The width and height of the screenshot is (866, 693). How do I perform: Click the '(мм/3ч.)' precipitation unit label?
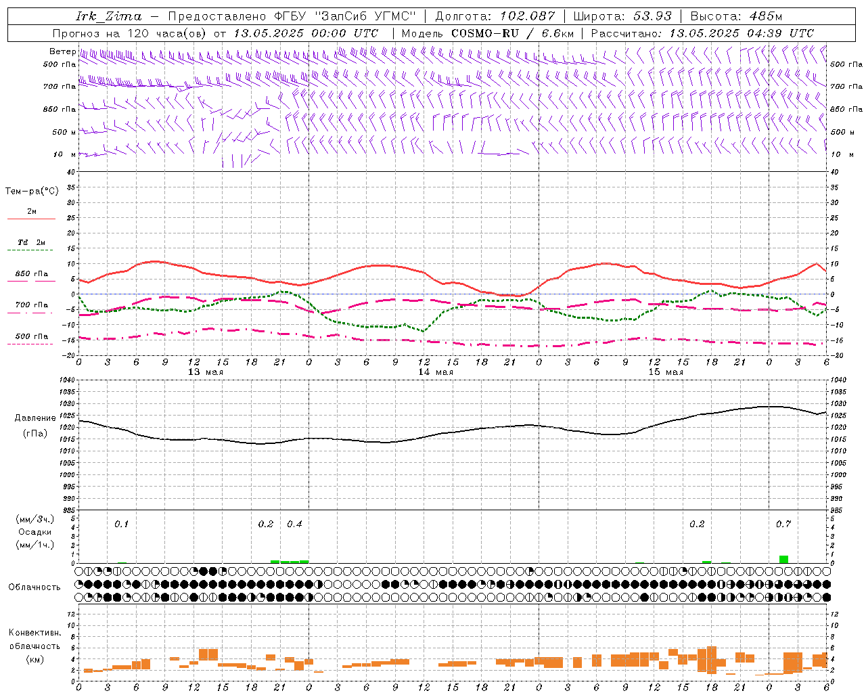35,519
